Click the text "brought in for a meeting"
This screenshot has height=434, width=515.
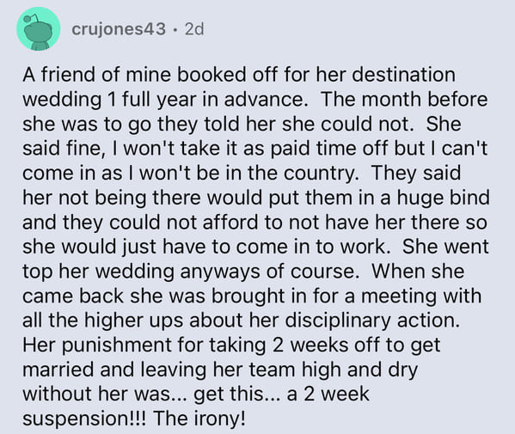pos(324,296)
